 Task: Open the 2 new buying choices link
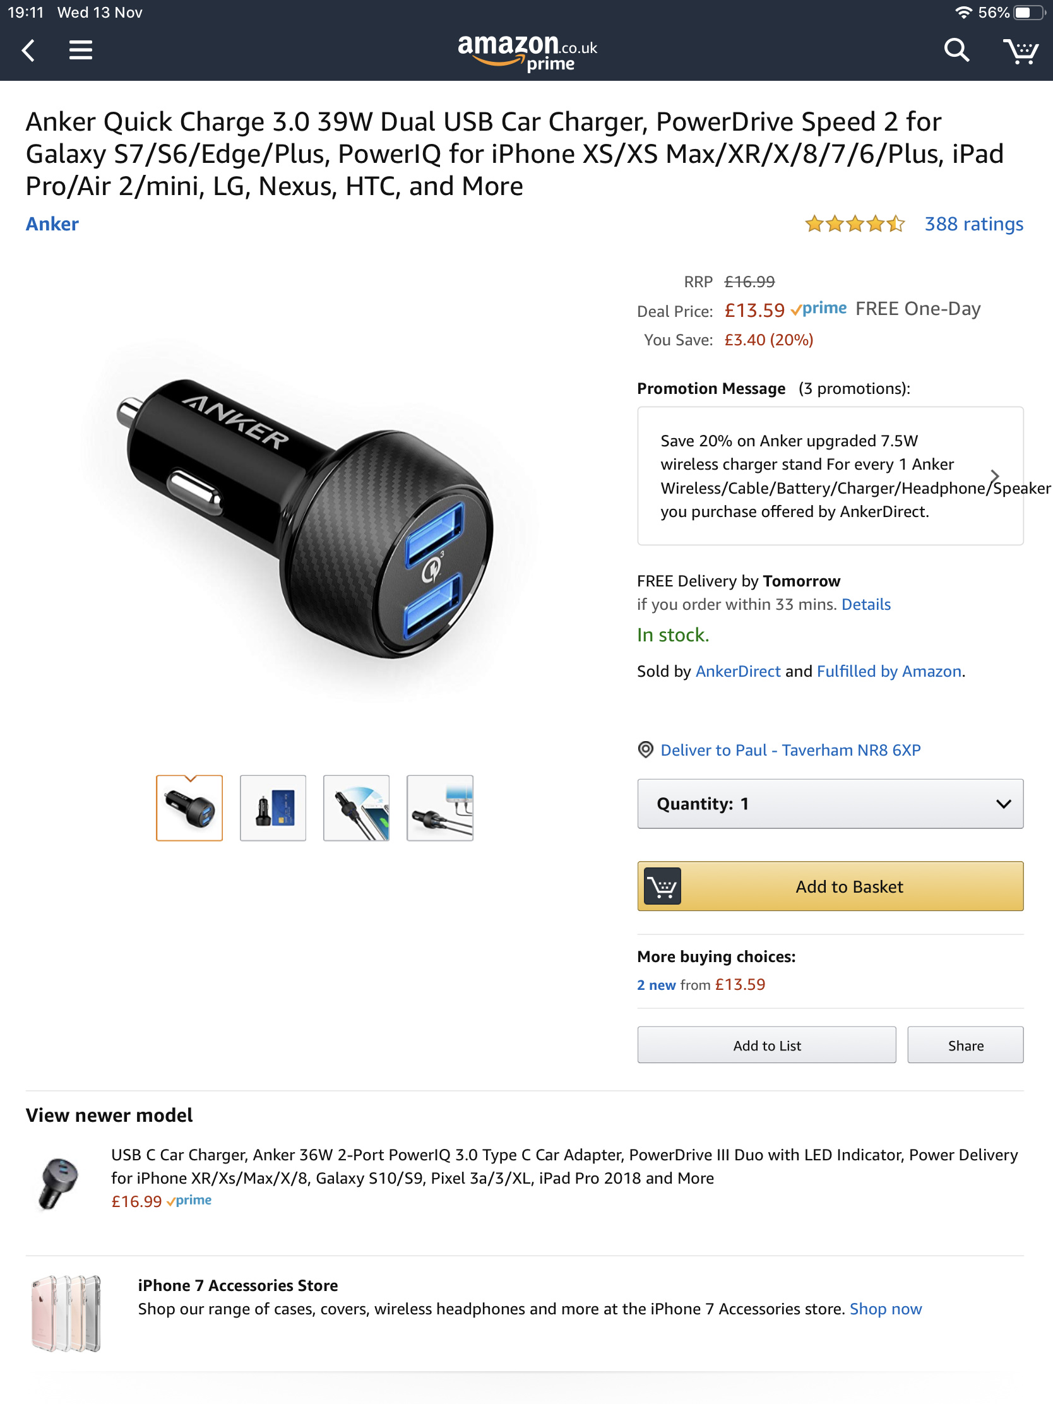click(x=656, y=985)
